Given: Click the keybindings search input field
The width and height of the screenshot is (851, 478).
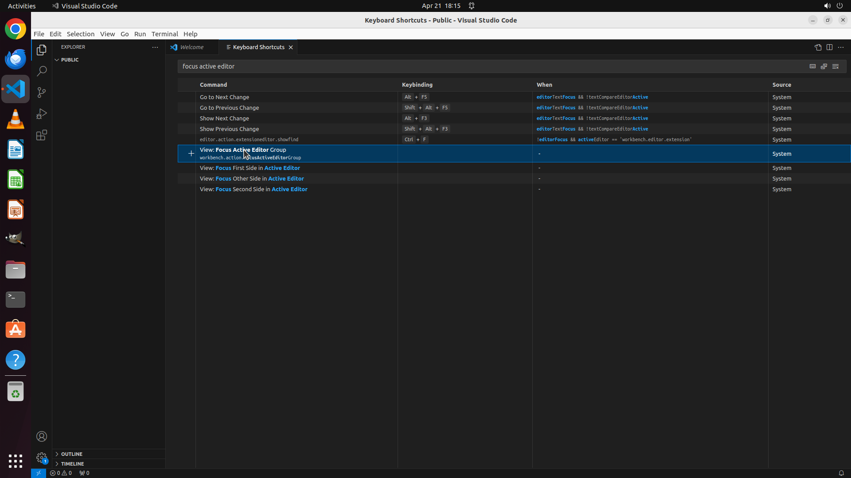Looking at the screenshot, I should (488, 66).
